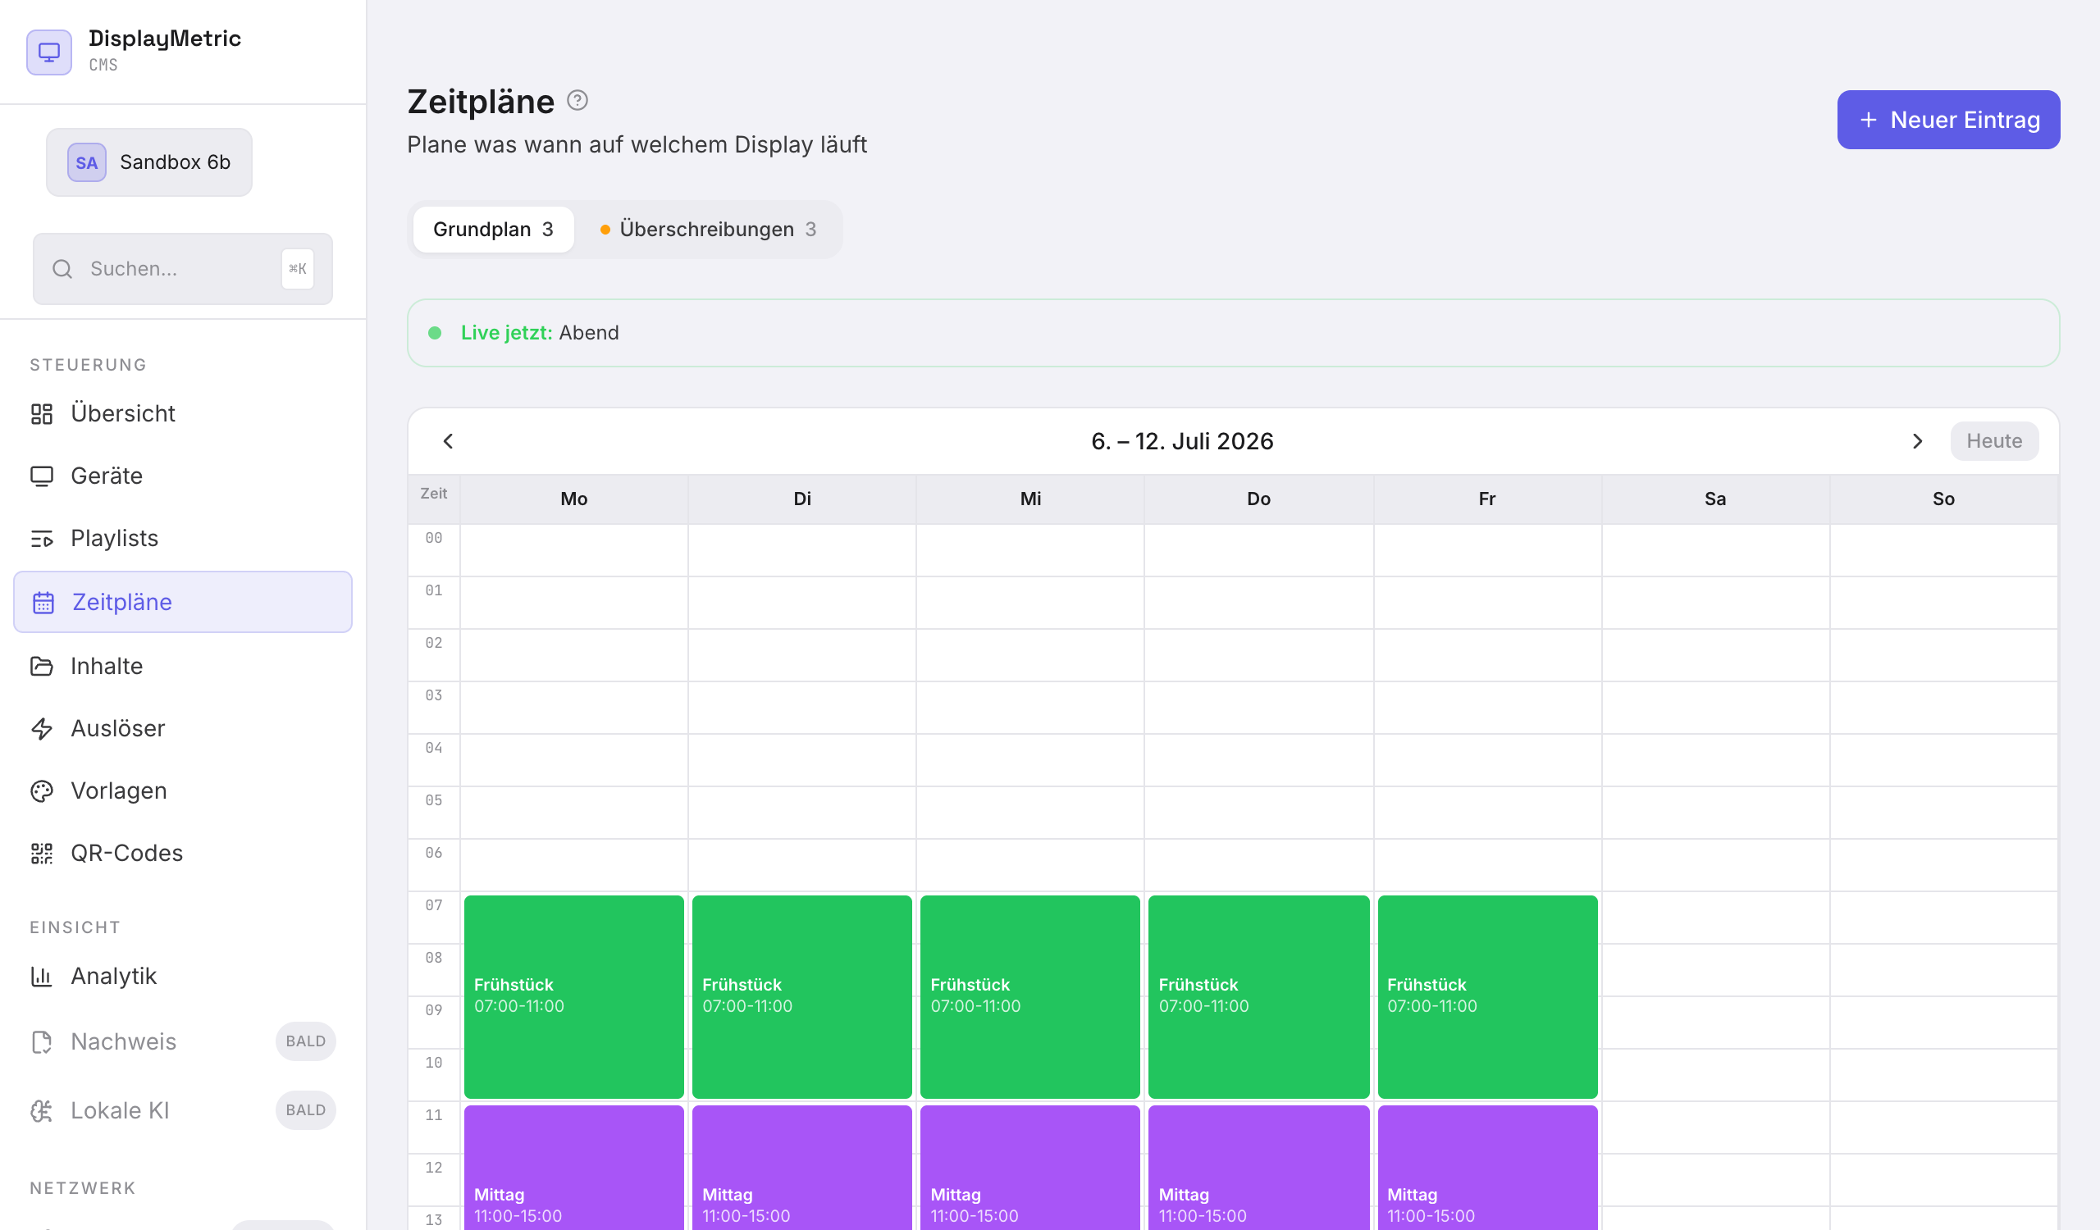Click the Sa column header

click(1716, 499)
